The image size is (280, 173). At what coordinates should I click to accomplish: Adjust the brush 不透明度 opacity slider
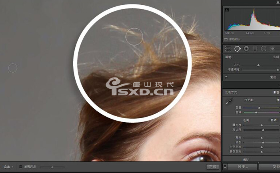pyautogui.click(x=261, y=70)
